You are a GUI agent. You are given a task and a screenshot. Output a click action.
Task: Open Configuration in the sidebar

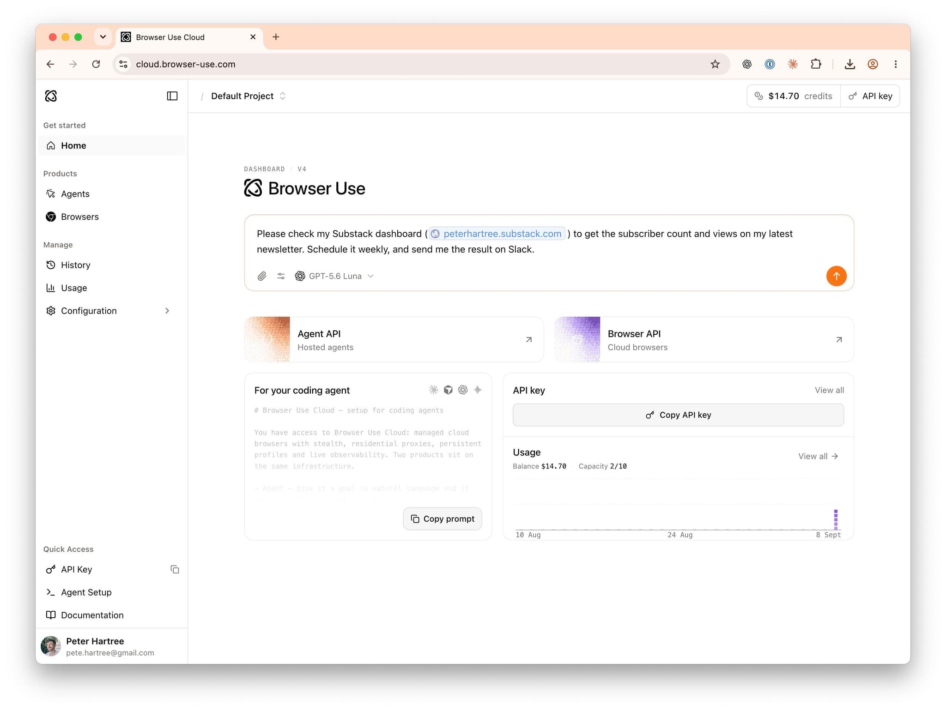(x=111, y=311)
